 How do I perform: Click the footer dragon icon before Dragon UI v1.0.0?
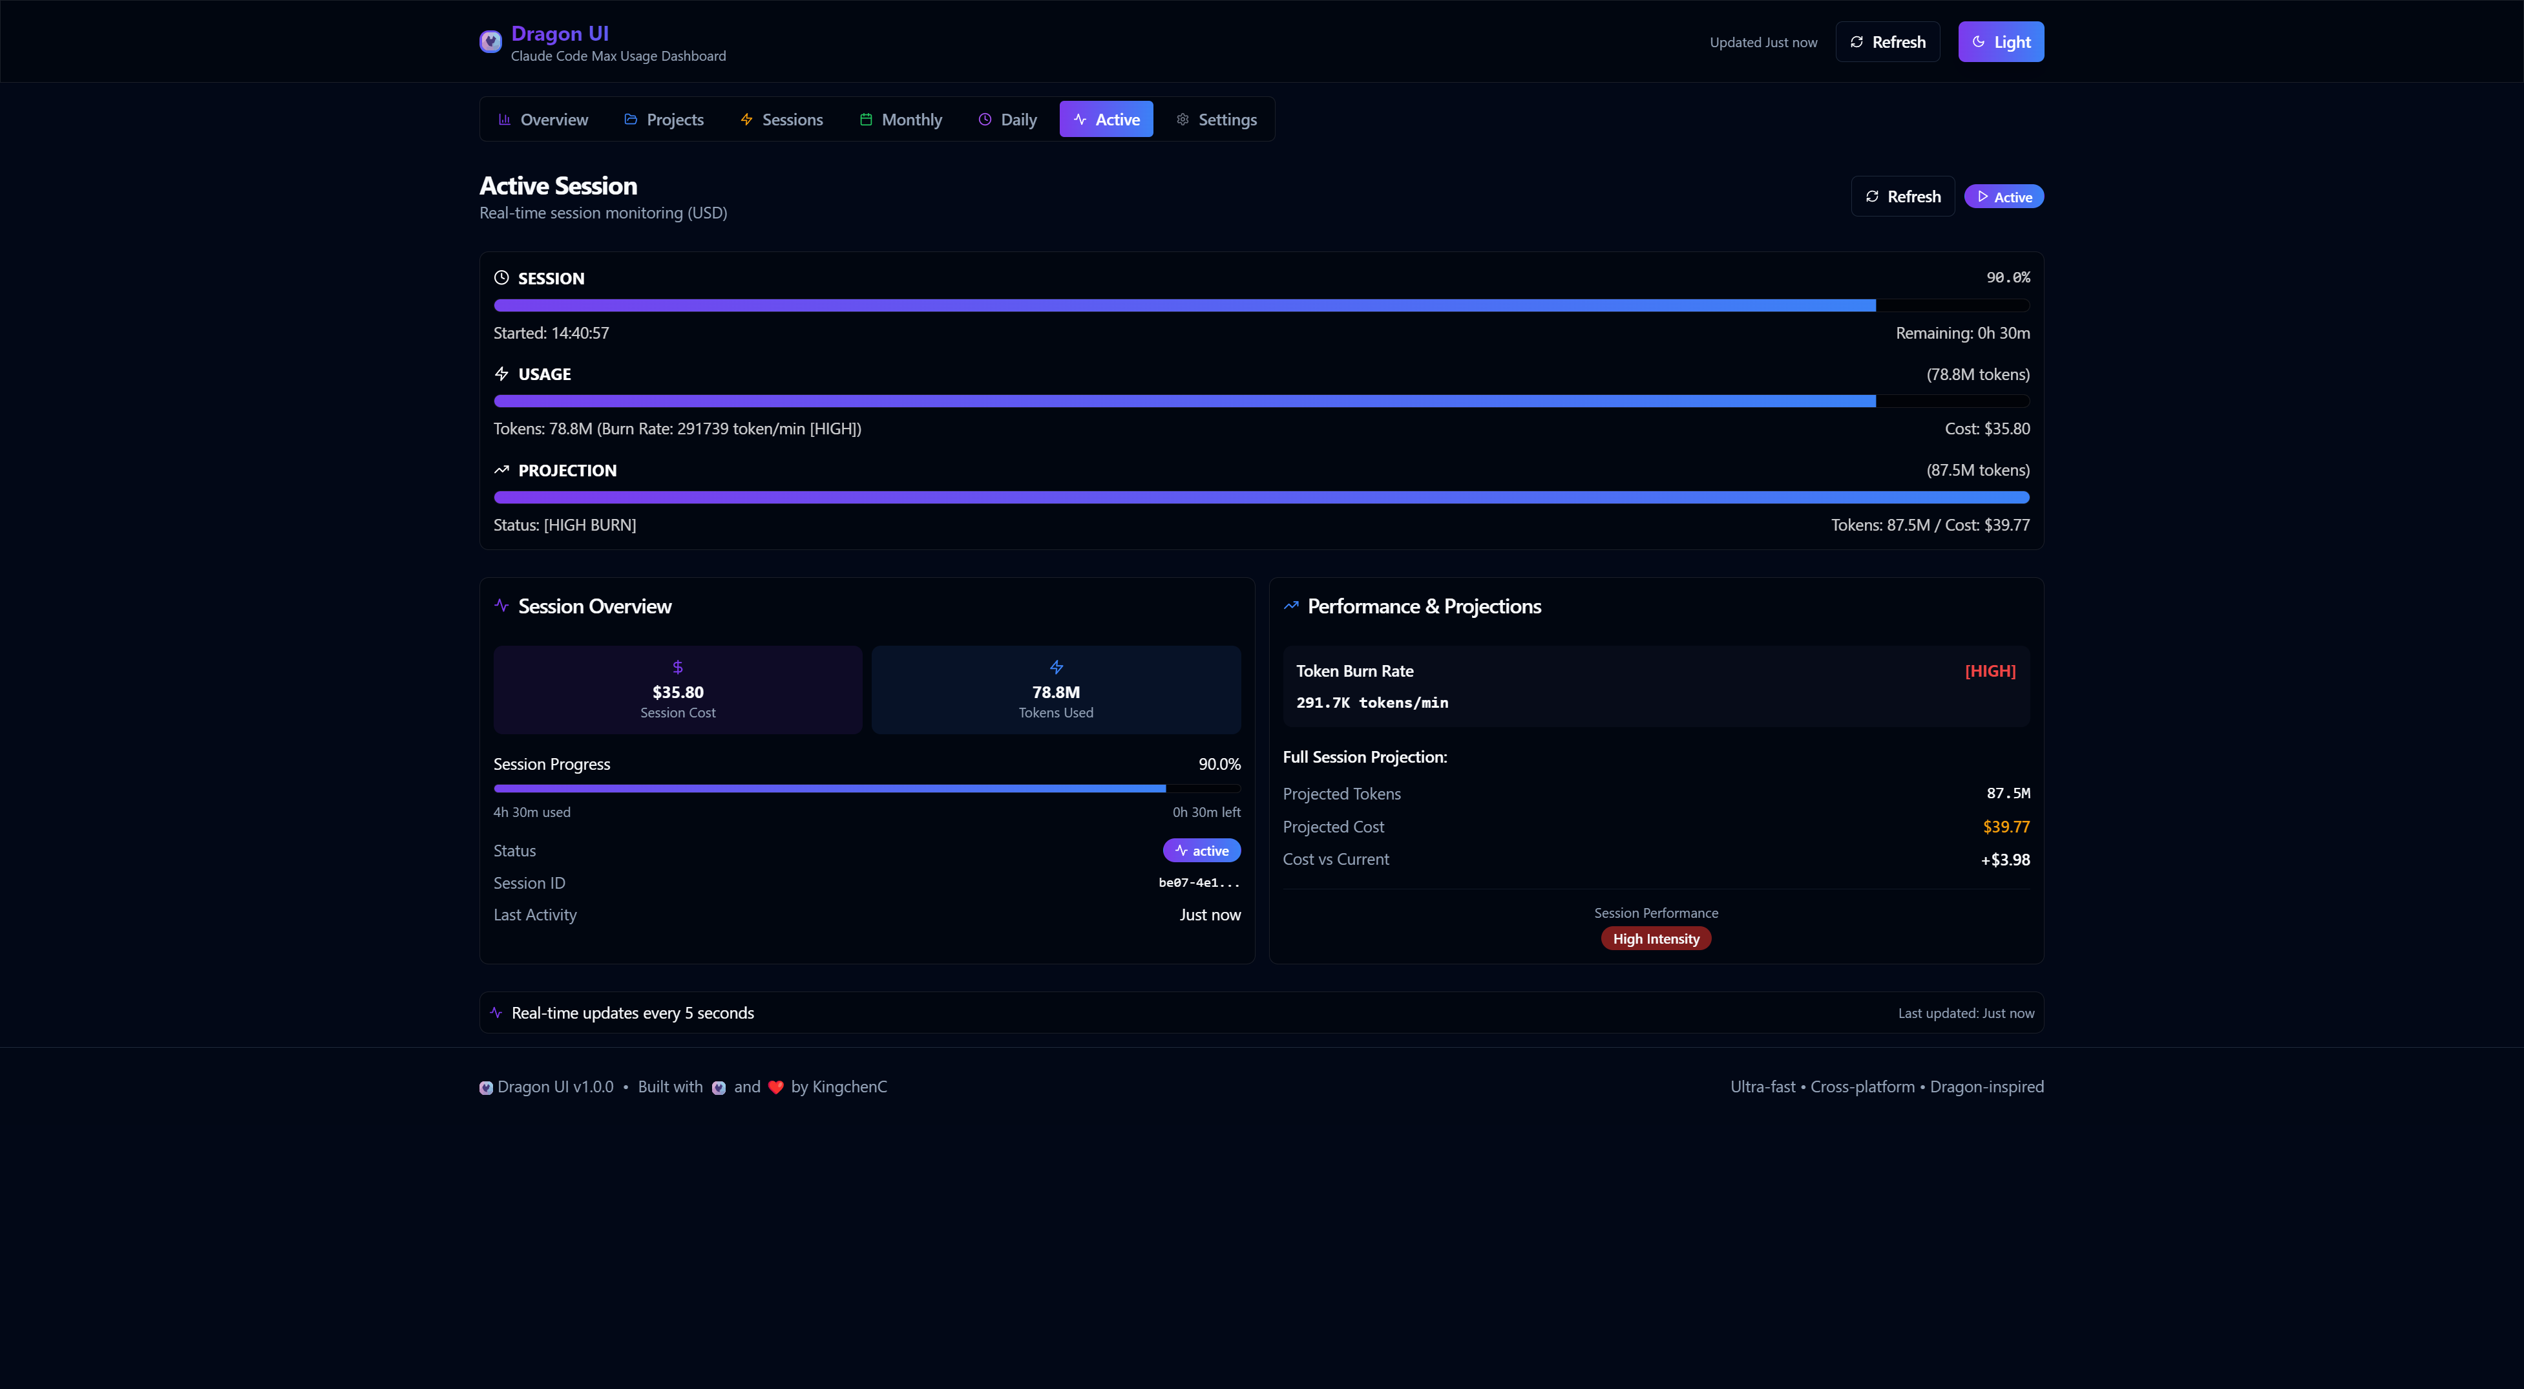(x=486, y=1087)
